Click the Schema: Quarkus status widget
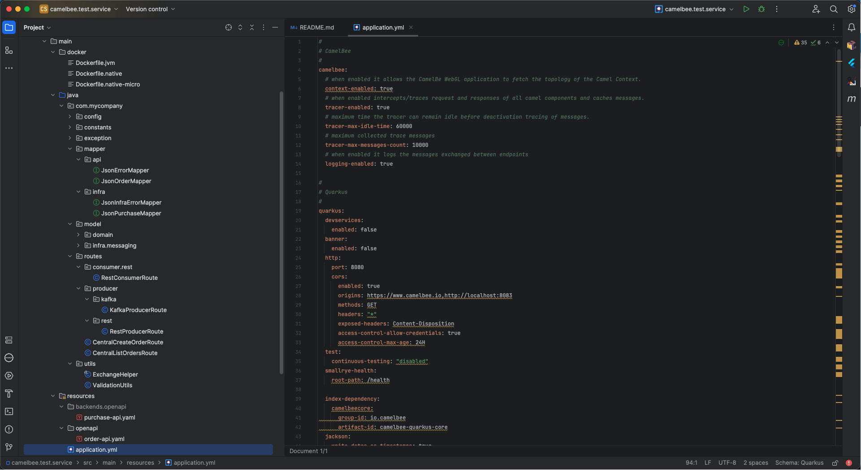The image size is (861, 471). coord(799,463)
